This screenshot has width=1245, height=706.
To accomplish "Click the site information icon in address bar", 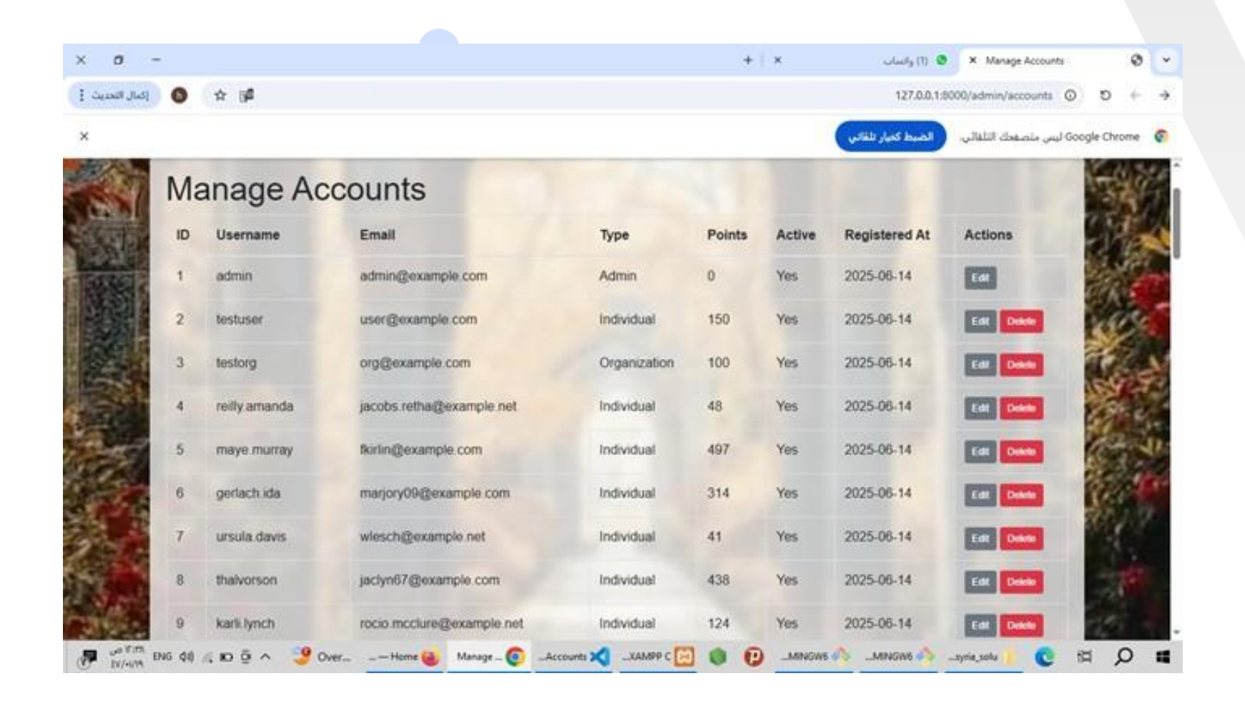I will tap(1070, 95).
